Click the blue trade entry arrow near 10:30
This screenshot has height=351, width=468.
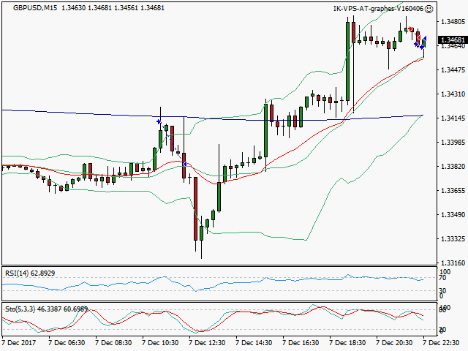(x=159, y=122)
